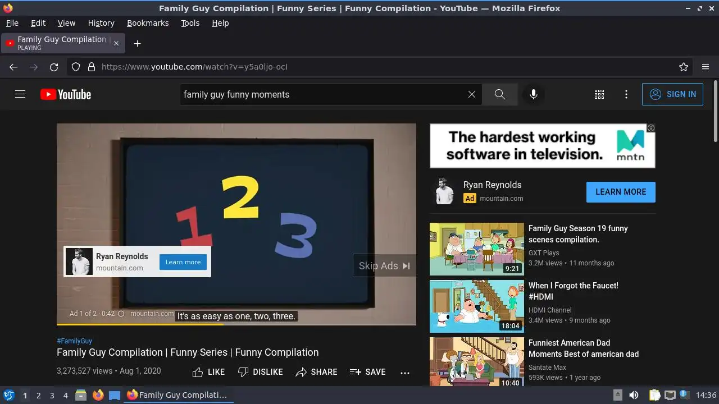The height and width of the screenshot is (404, 719).
Task: Like the video
Action: pyautogui.click(x=208, y=372)
